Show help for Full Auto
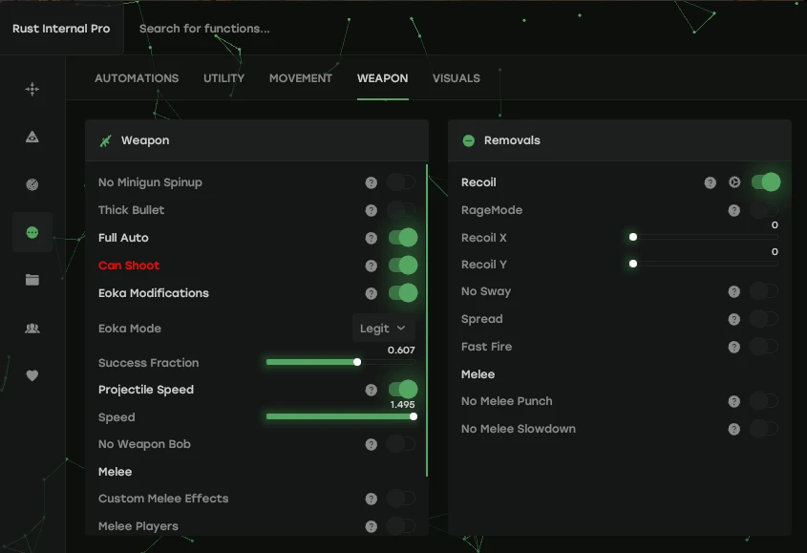 [x=372, y=238]
